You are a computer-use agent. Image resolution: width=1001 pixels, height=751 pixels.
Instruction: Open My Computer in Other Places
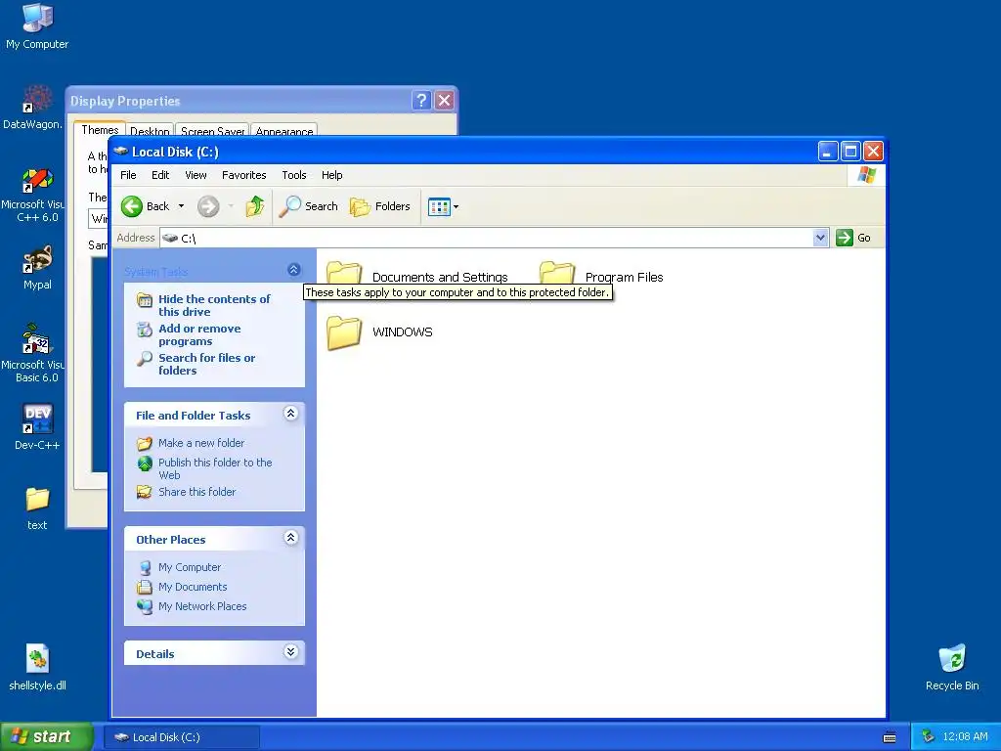[x=190, y=567]
